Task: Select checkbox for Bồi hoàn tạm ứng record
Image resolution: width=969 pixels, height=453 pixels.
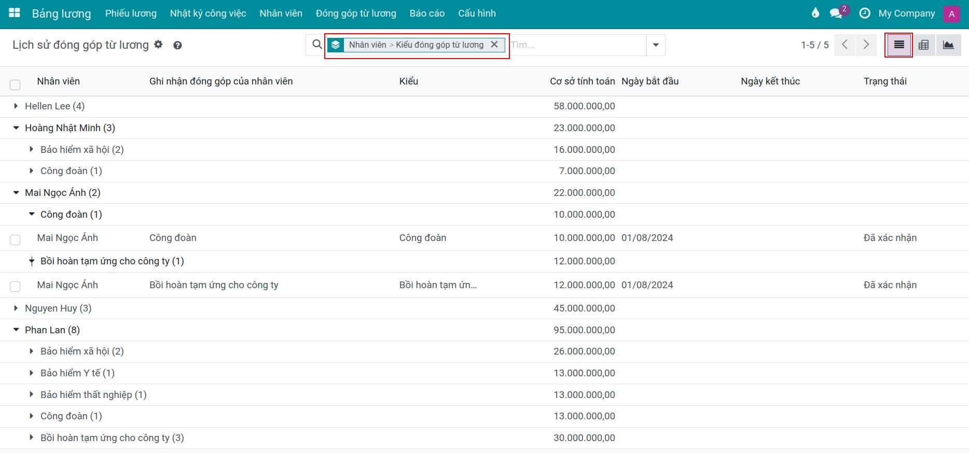Action: [x=15, y=286]
